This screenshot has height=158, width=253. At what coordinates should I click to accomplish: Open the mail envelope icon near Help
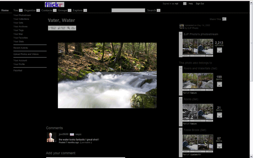click(x=185, y=3)
